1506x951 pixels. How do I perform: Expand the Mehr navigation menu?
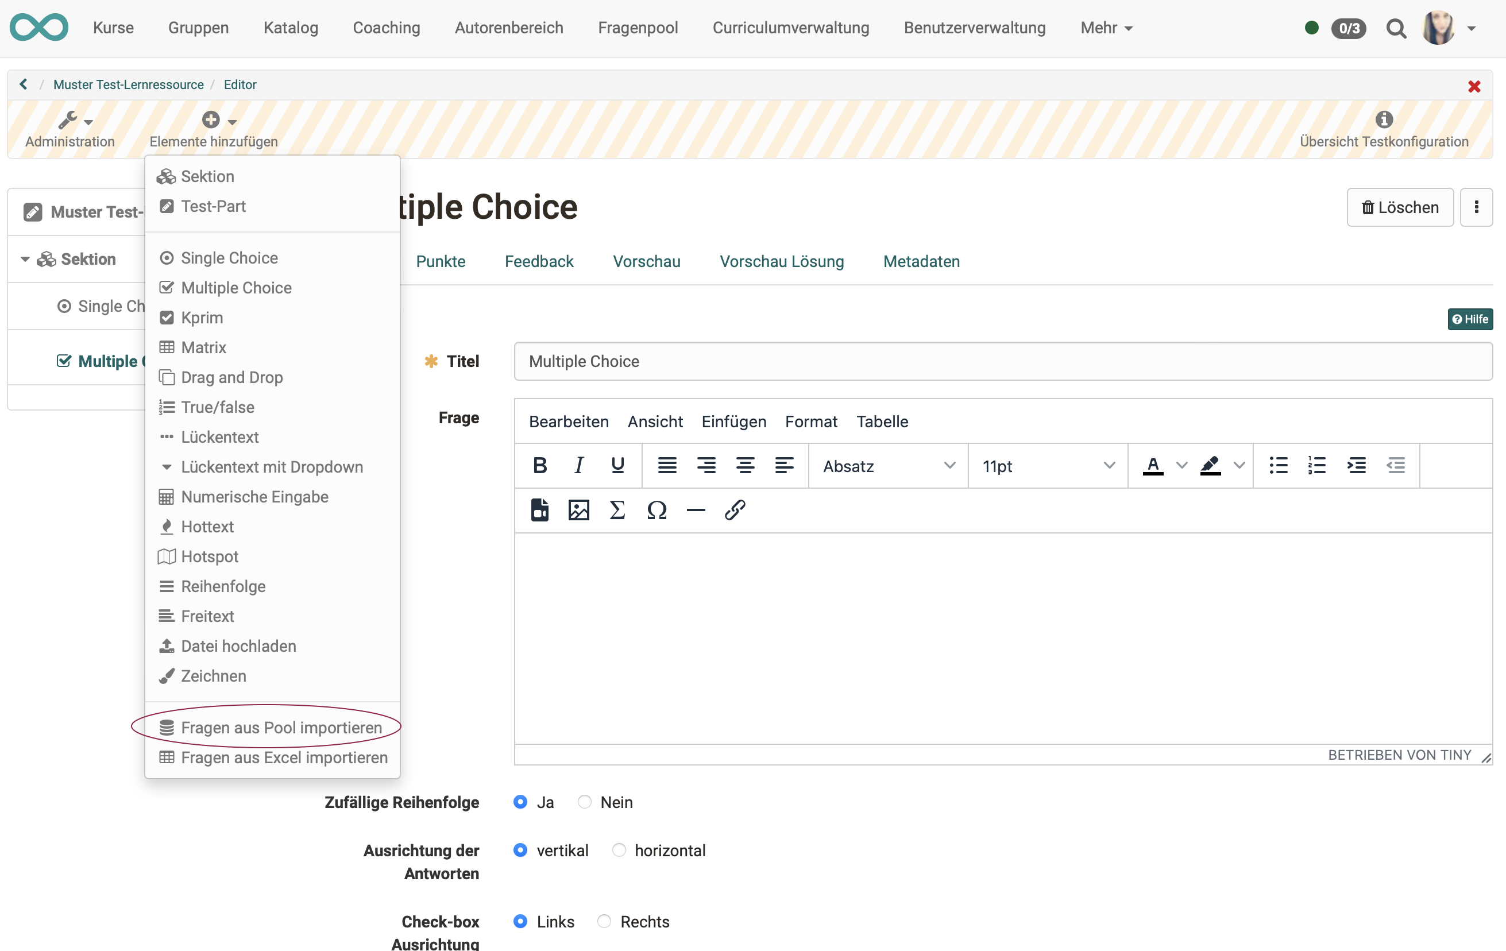tap(1106, 28)
